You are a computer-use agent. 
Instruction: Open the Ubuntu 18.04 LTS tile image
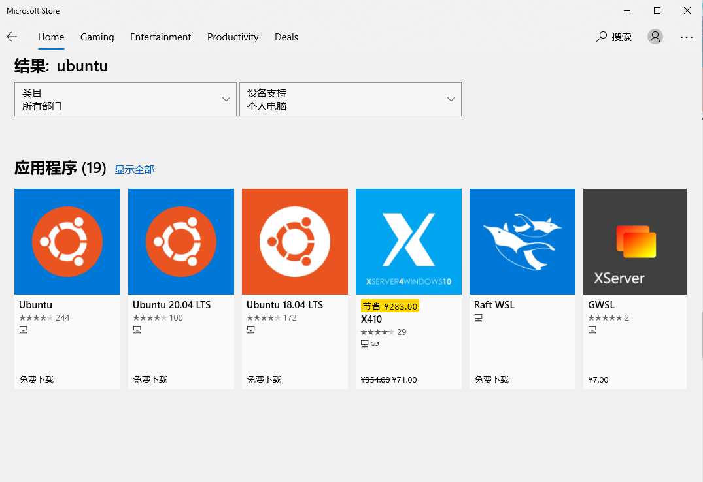[295, 242]
